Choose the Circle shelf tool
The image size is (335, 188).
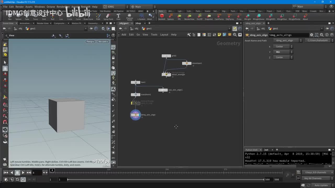pyautogui.click(x=70, y=17)
